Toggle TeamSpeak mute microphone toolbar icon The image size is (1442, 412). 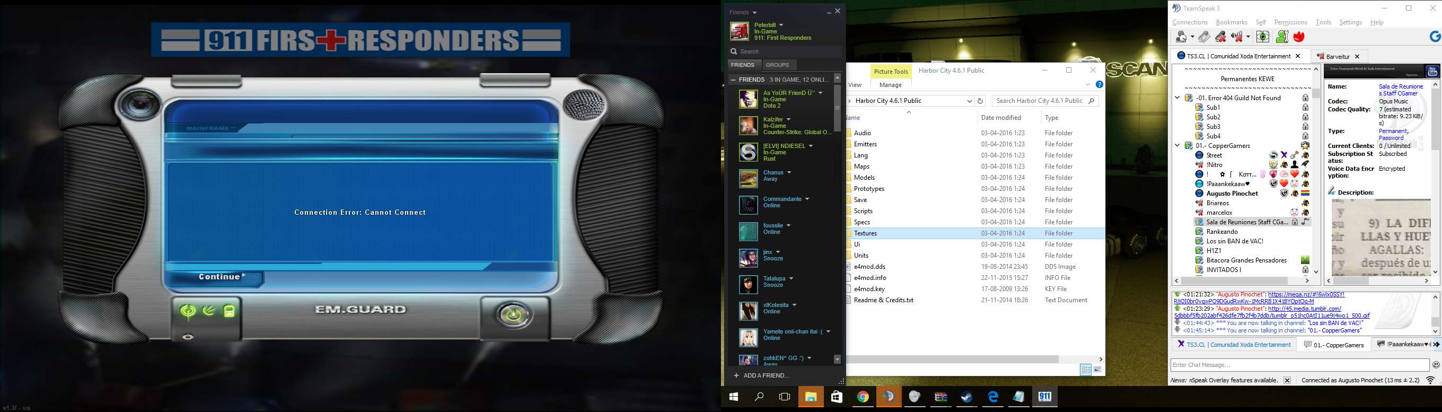point(1221,37)
